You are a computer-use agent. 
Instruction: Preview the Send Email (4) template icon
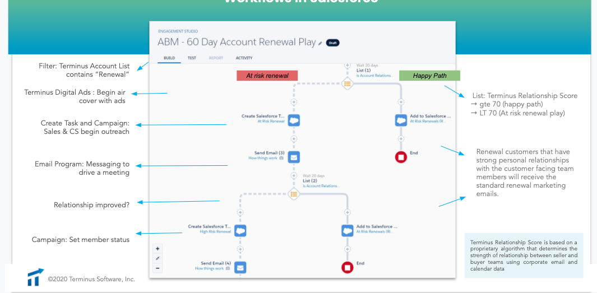(x=228, y=268)
